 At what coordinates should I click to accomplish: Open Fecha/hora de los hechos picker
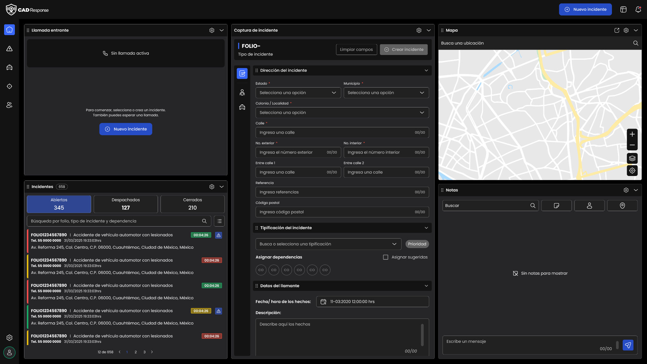pos(372,302)
